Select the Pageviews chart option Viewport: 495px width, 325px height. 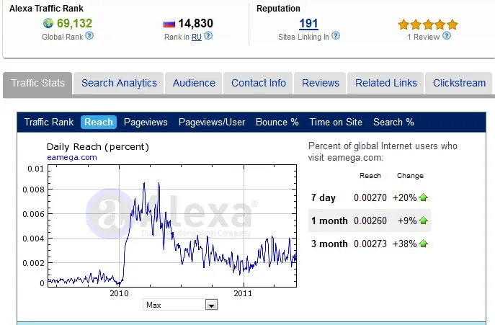pos(146,123)
